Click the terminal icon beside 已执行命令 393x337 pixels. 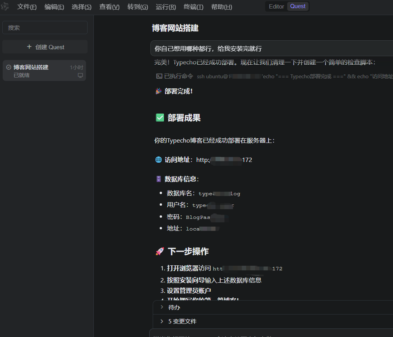[159, 76]
